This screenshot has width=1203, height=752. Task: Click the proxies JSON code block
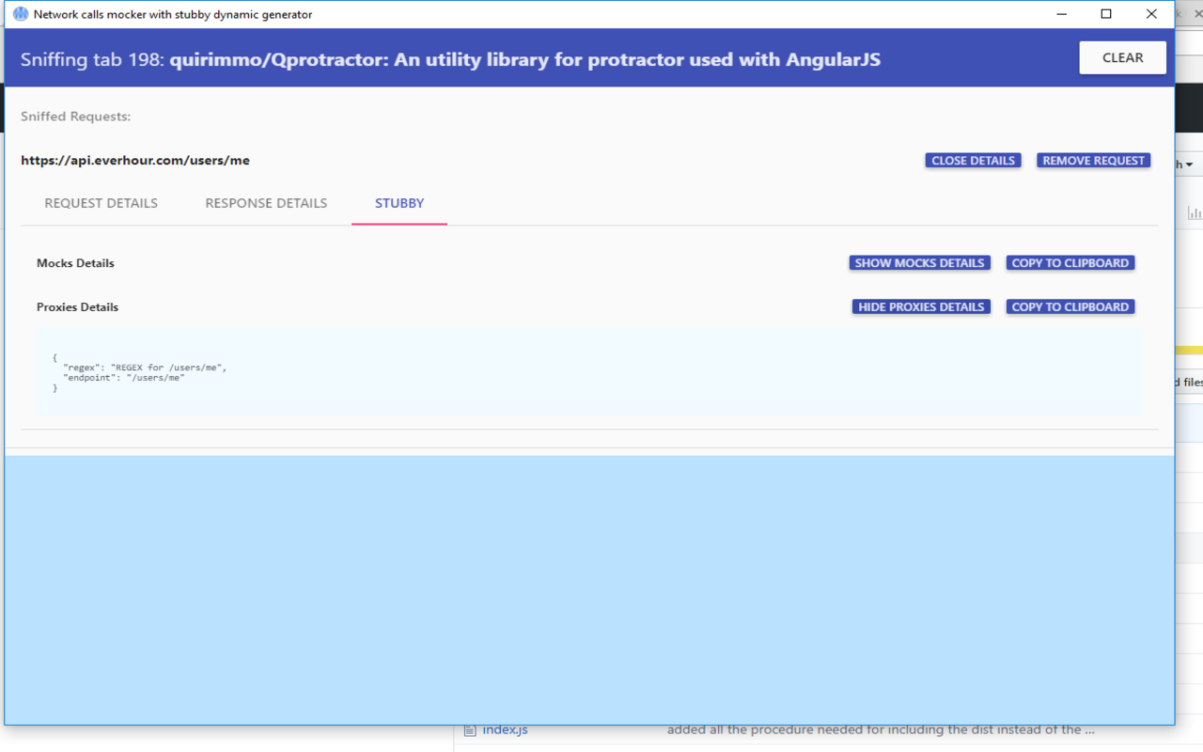click(590, 372)
